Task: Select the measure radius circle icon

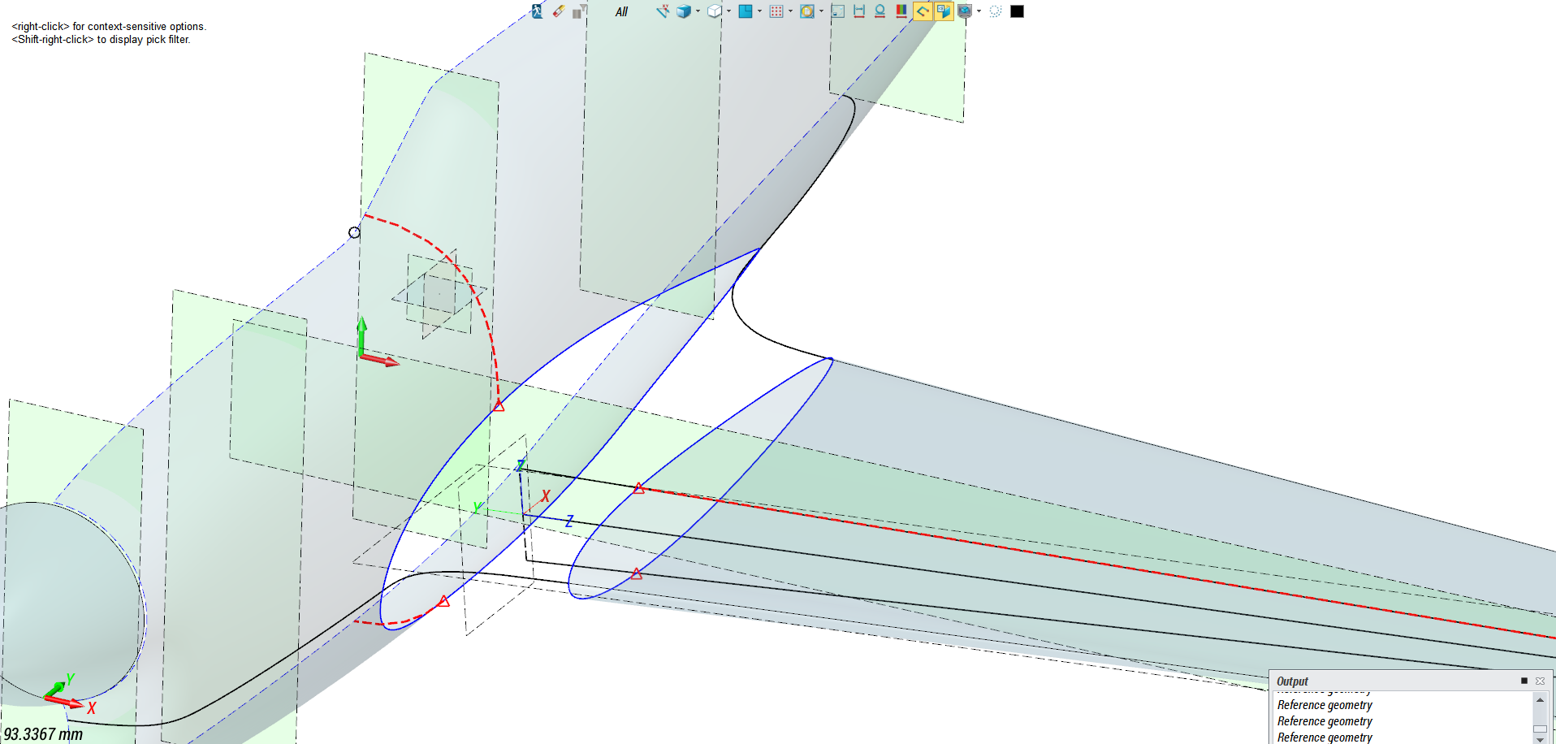Action: pos(880,11)
